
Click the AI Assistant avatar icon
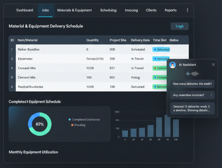pyautogui.click(x=172, y=65)
